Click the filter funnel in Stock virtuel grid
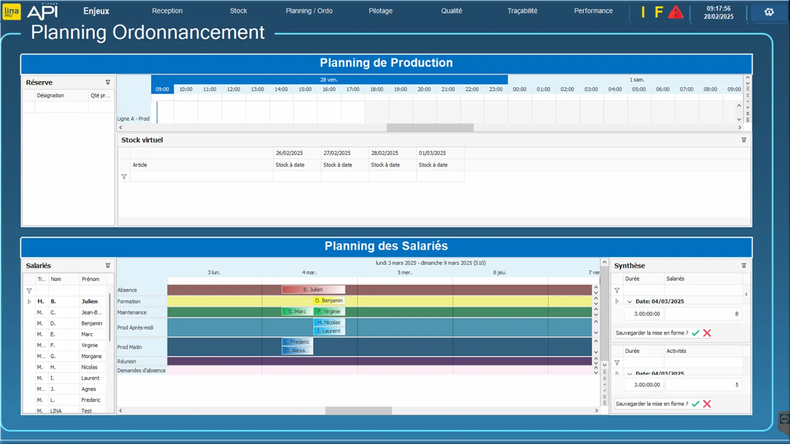The height and width of the screenshot is (444, 790). pyautogui.click(x=124, y=177)
